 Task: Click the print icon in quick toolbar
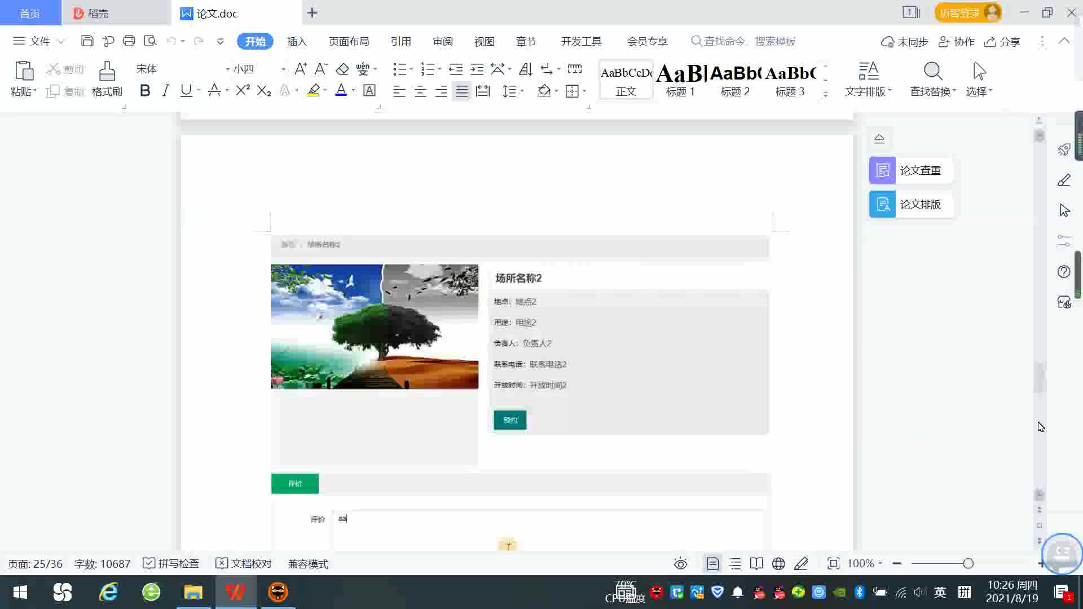click(129, 41)
